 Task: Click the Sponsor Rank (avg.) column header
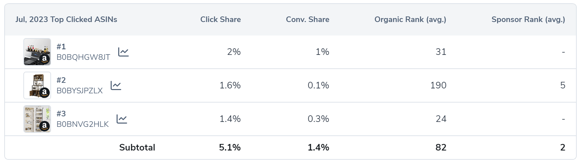coord(528,19)
